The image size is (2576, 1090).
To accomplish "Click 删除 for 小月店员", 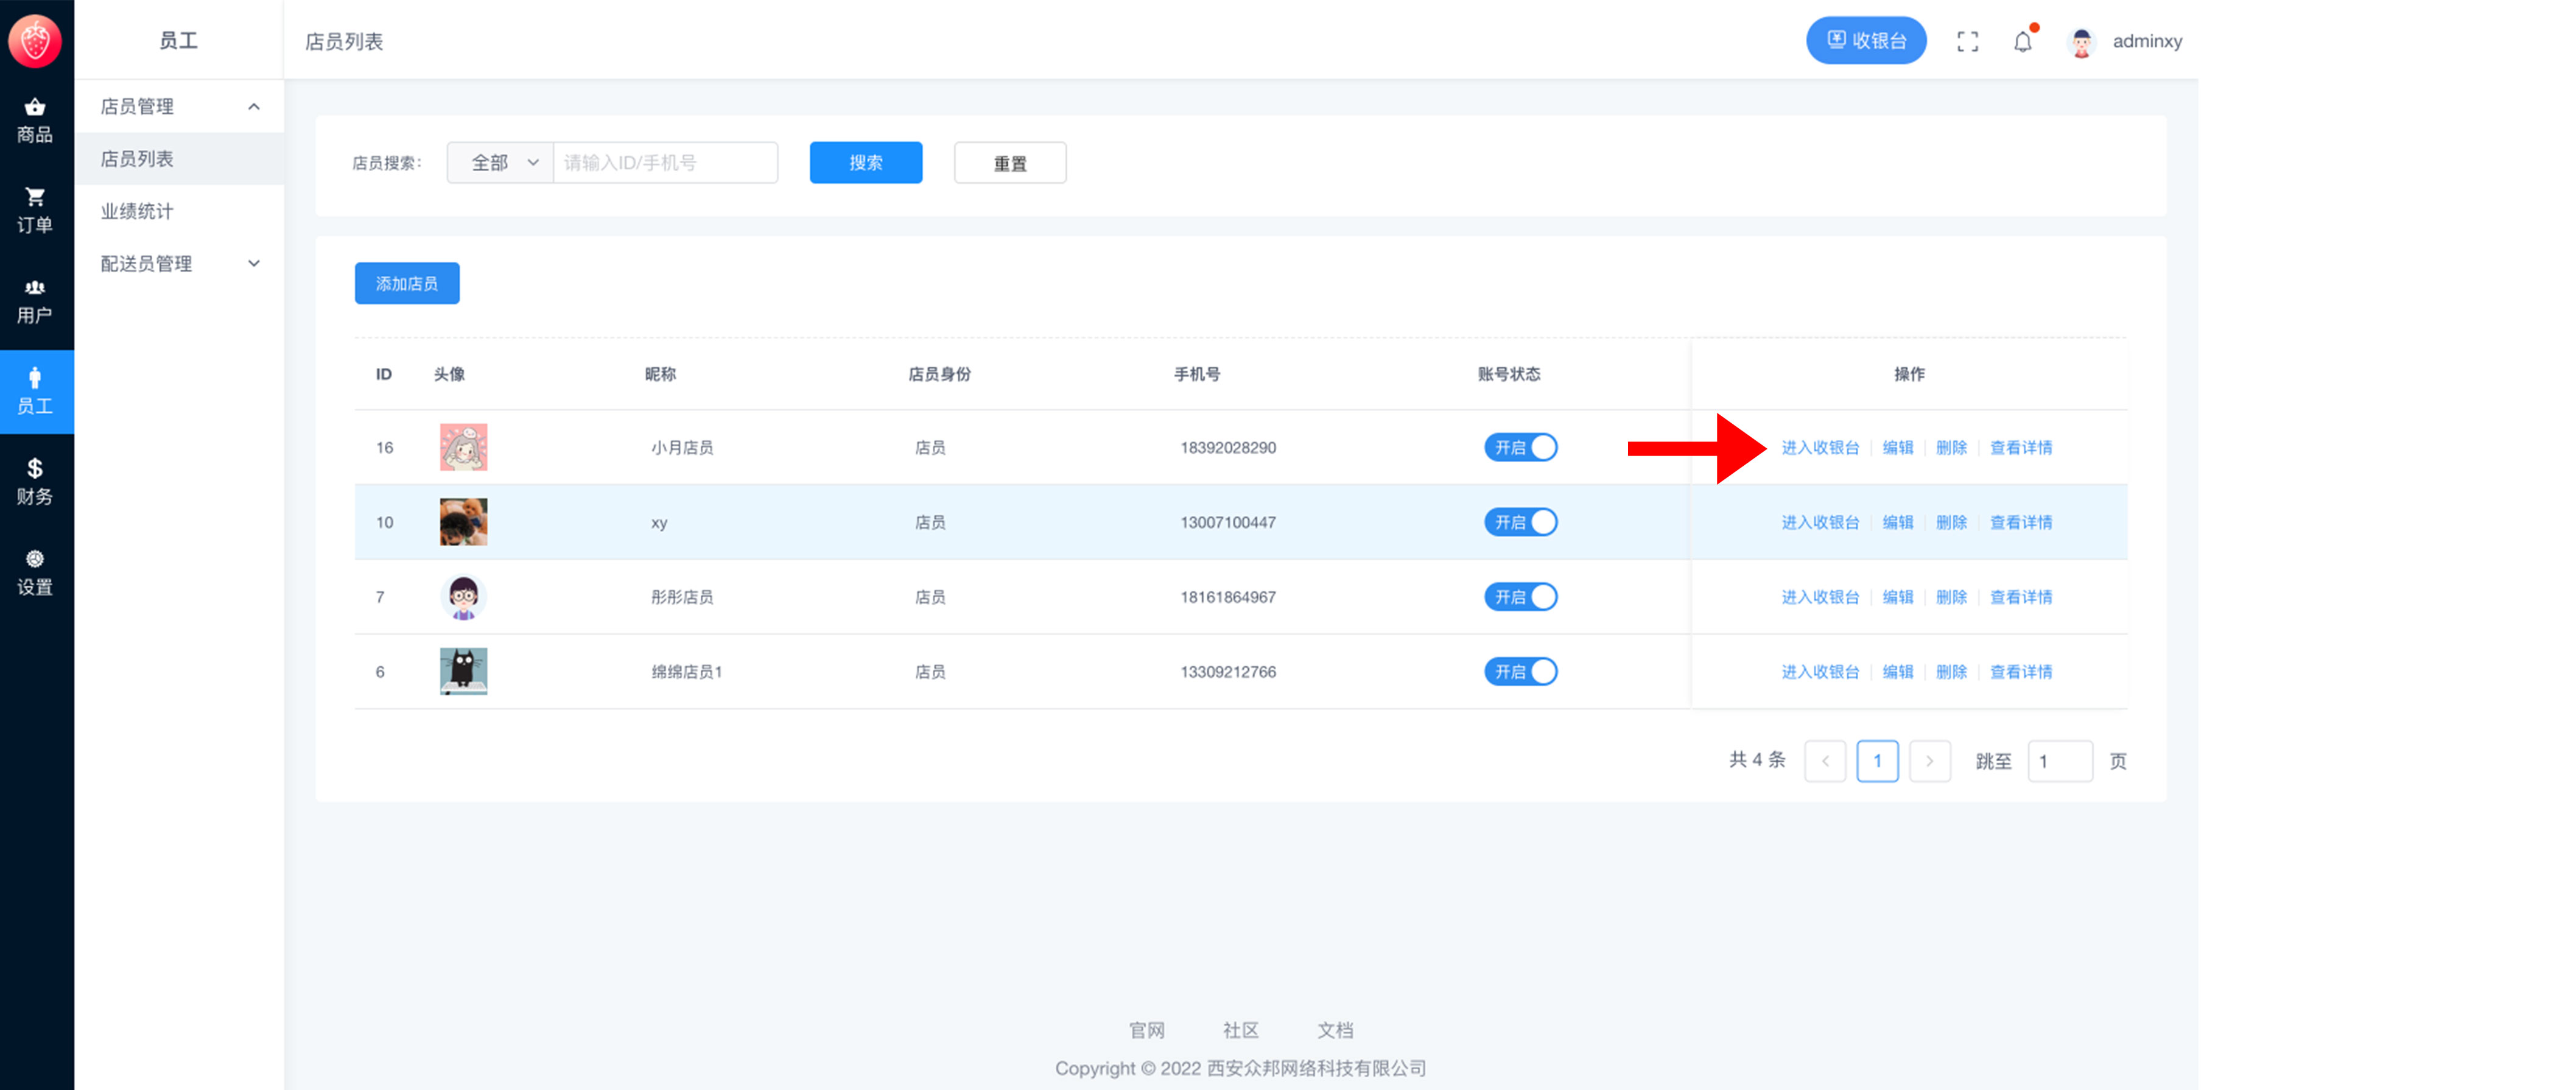I will (x=1951, y=447).
